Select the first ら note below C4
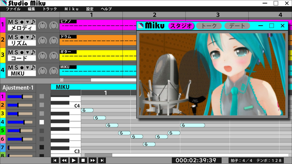292x164 pixels. 87,110
